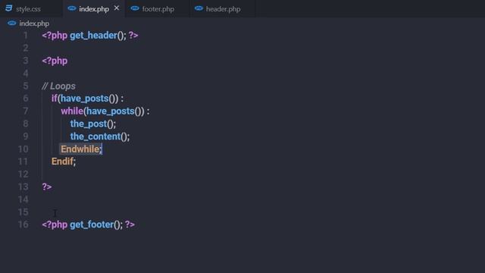Click the PHP icon on index.php tab
The image size is (485, 273).
point(72,8)
